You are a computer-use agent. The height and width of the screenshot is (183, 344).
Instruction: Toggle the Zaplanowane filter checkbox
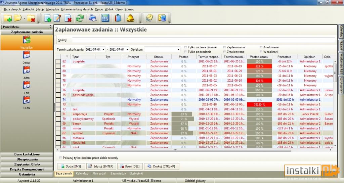tap(224, 47)
